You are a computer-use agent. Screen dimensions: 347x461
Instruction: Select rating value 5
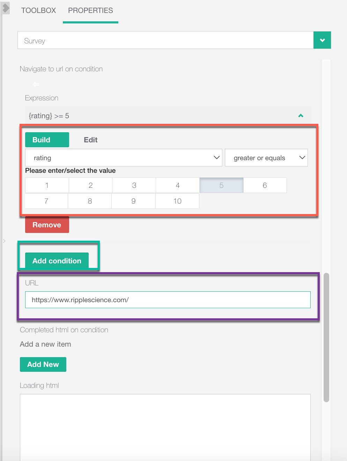tap(221, 185)
